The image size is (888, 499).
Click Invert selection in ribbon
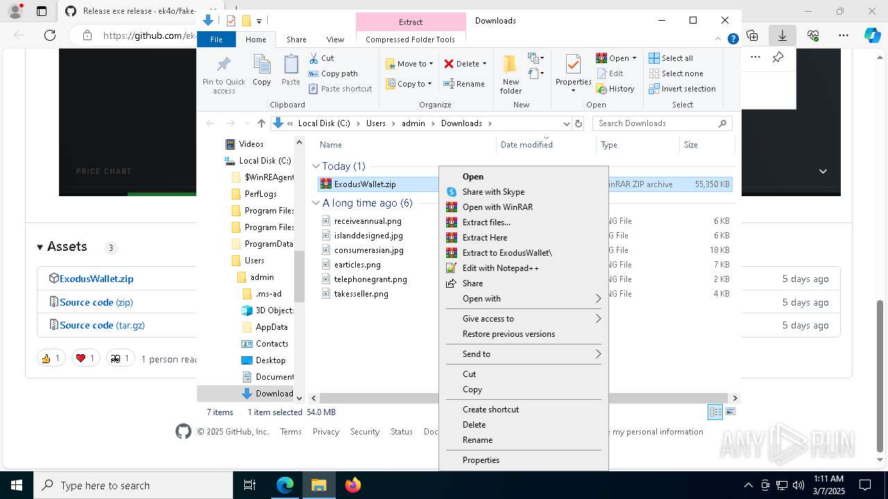pos(682,89)
